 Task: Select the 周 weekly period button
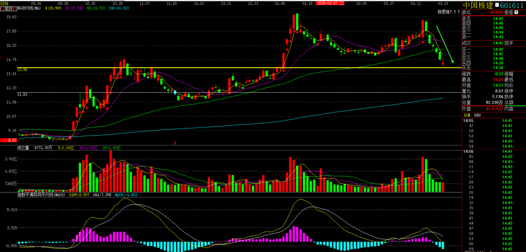tap(7, 9)
